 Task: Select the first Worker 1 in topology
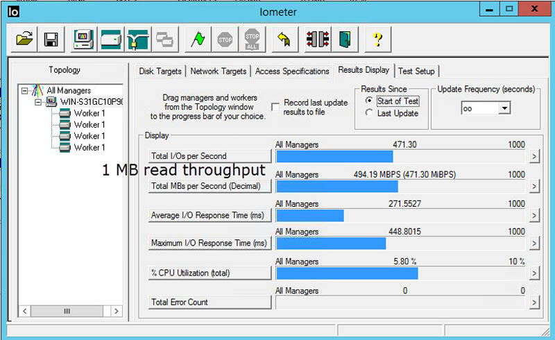[89, 113]
